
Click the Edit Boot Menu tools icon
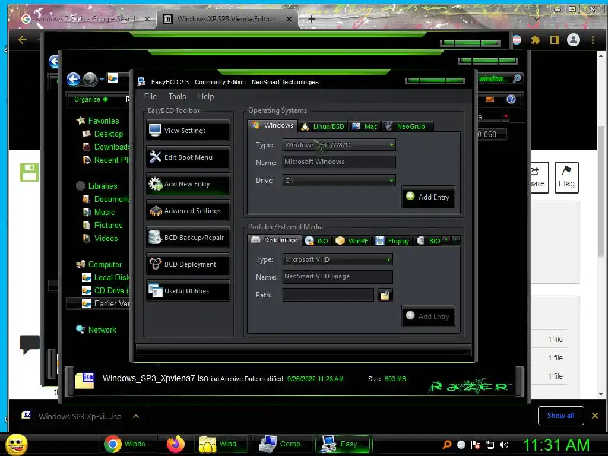click(155, 157)
